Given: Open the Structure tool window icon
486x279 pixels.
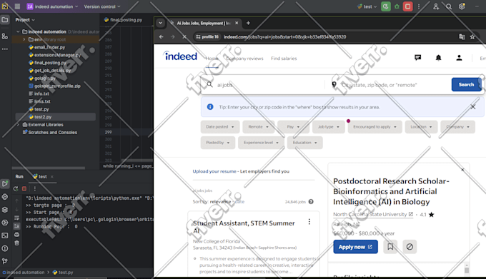Looking at the screenshot, I should click(x=5, y=36).
